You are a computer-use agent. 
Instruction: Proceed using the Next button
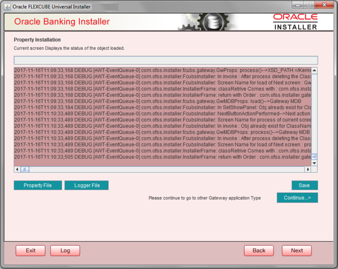click(x=297, y=250)
